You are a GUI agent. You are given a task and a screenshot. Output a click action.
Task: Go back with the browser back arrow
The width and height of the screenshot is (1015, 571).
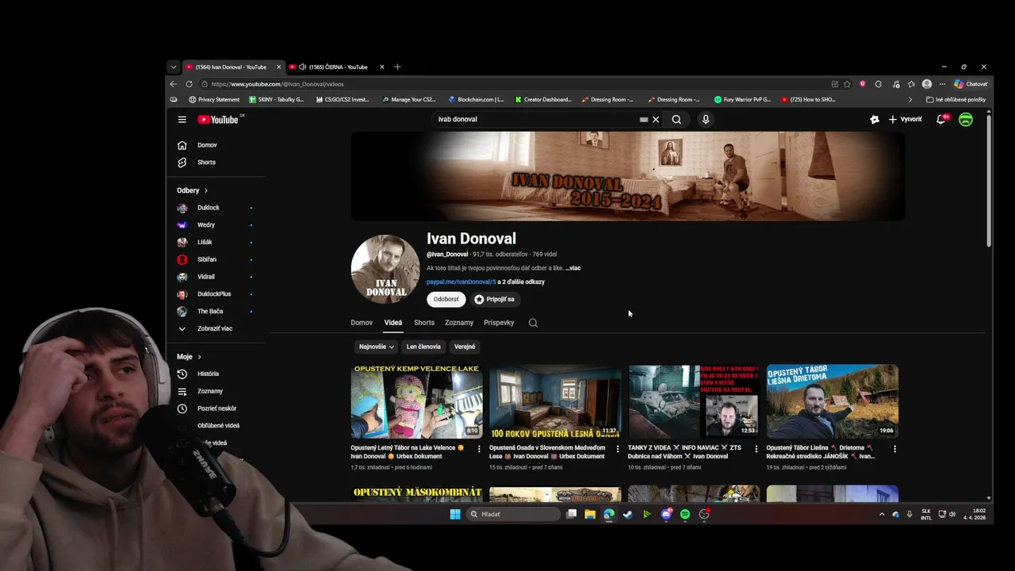tap(174, 84)
